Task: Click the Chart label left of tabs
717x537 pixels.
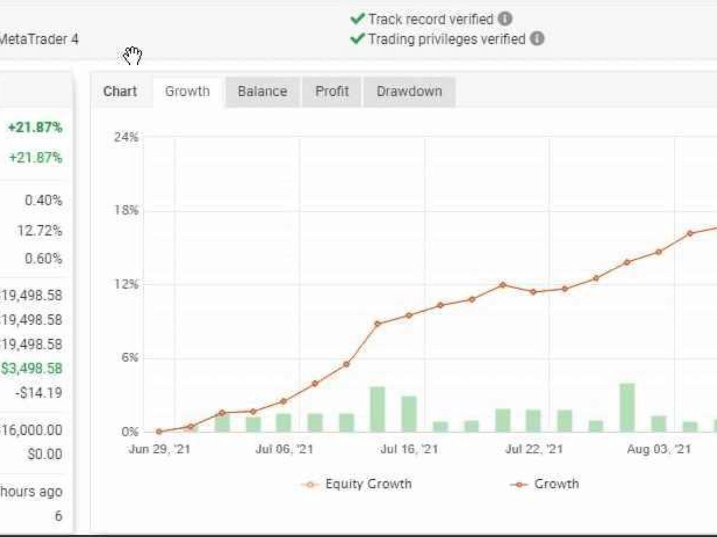Action: click(120, 91)
